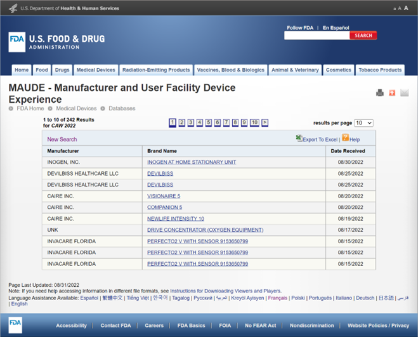418x337 pixels.
Task: Click the Help text link
Action: 355,140
